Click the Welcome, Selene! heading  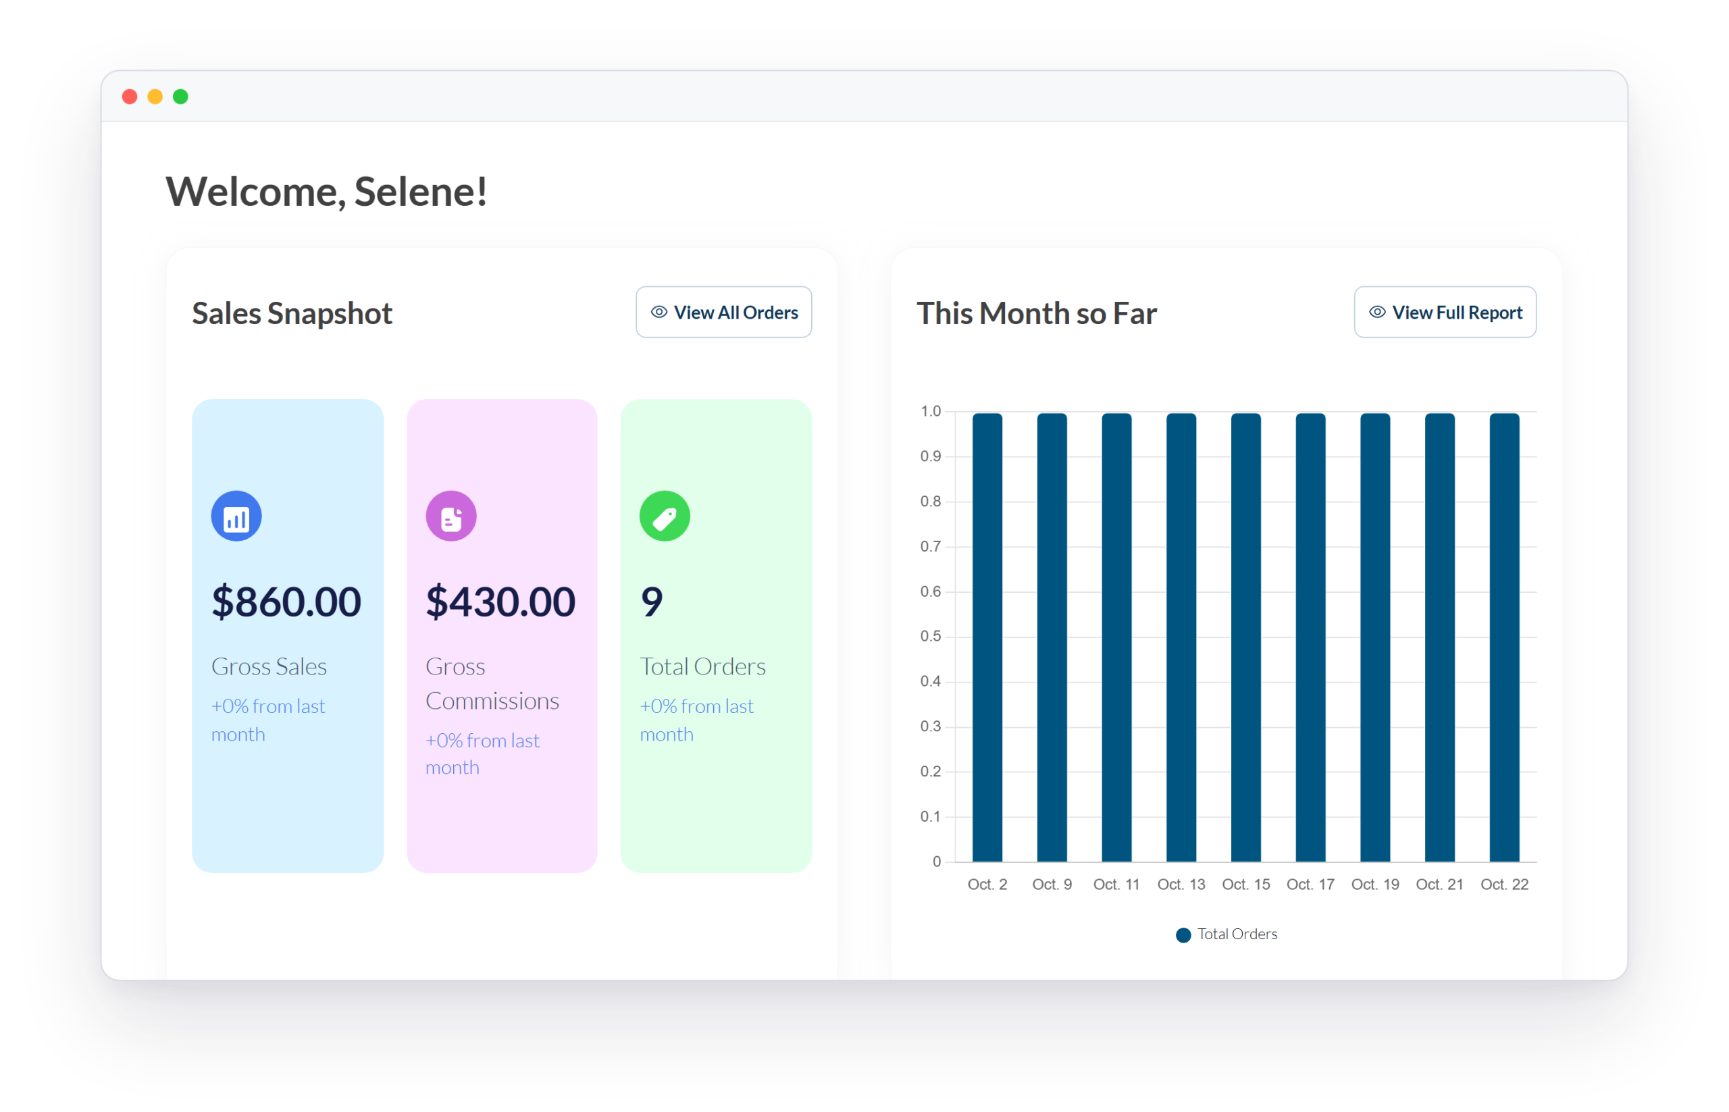tap(326, 192)
